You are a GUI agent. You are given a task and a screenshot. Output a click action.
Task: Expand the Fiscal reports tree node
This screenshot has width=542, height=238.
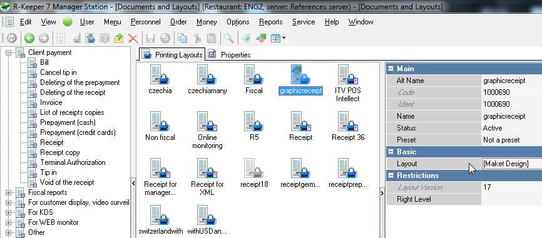pos(9,192)
